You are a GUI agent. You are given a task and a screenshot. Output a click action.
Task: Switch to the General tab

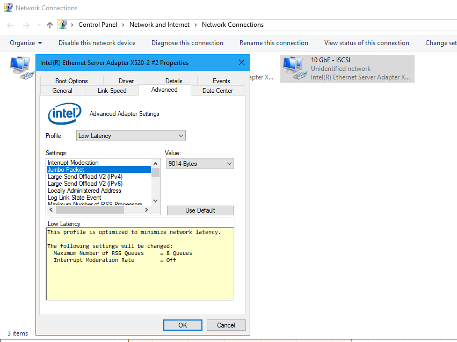[x=62, y=91]
